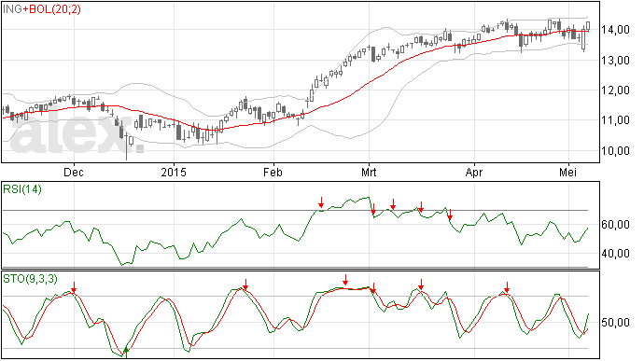Click the 2015 date axis label
This screenshot has height=361, width=644.
[174, 173]
